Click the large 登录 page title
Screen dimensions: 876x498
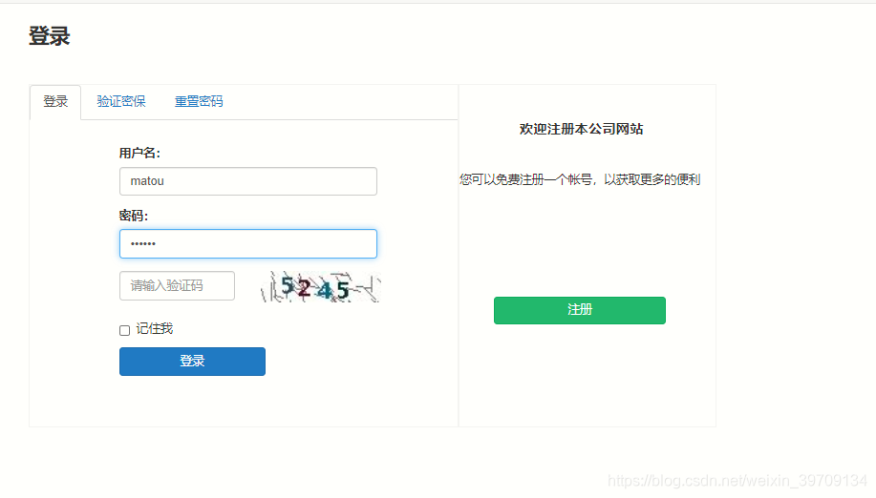49,36
